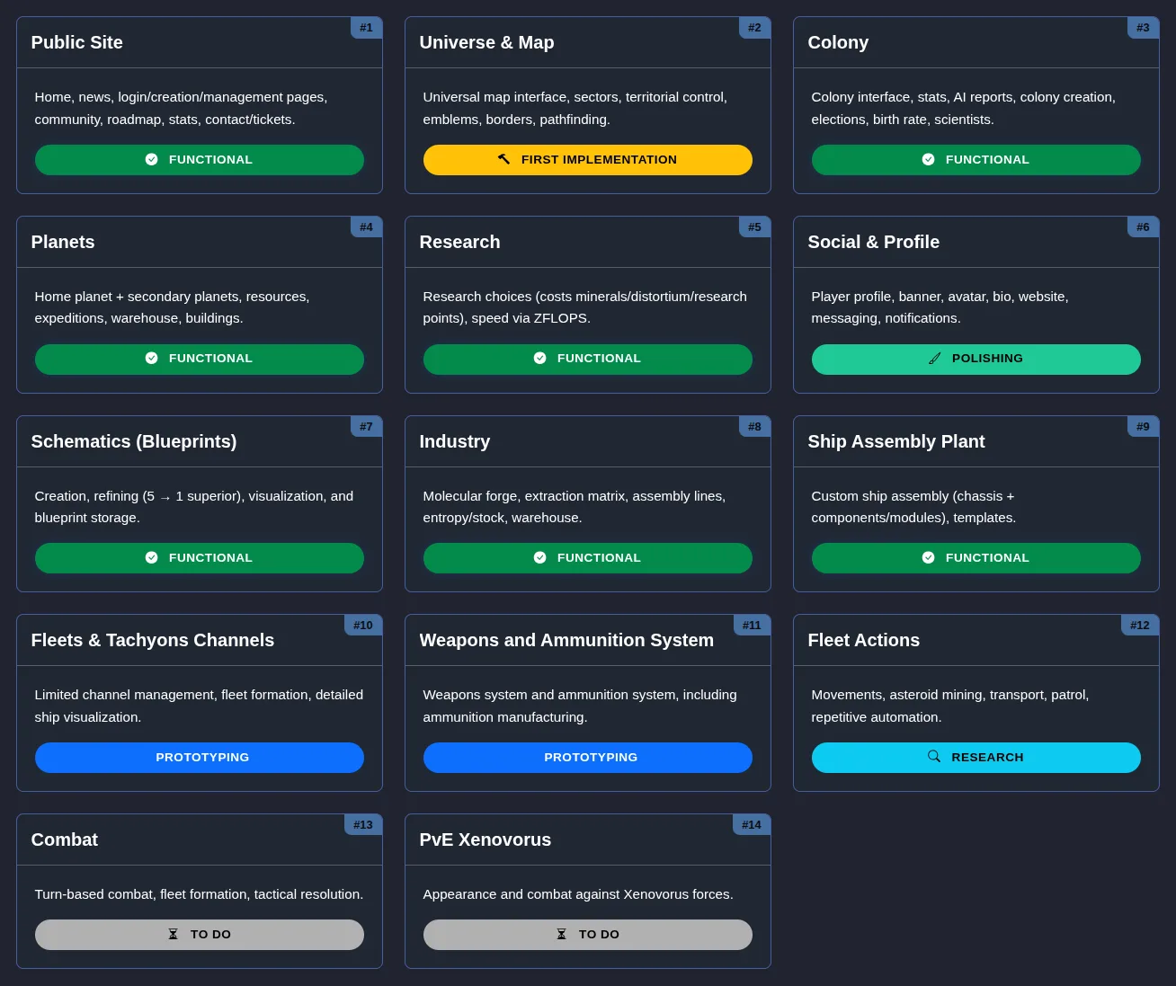Click the Planets card title

(x=63, y=242)
